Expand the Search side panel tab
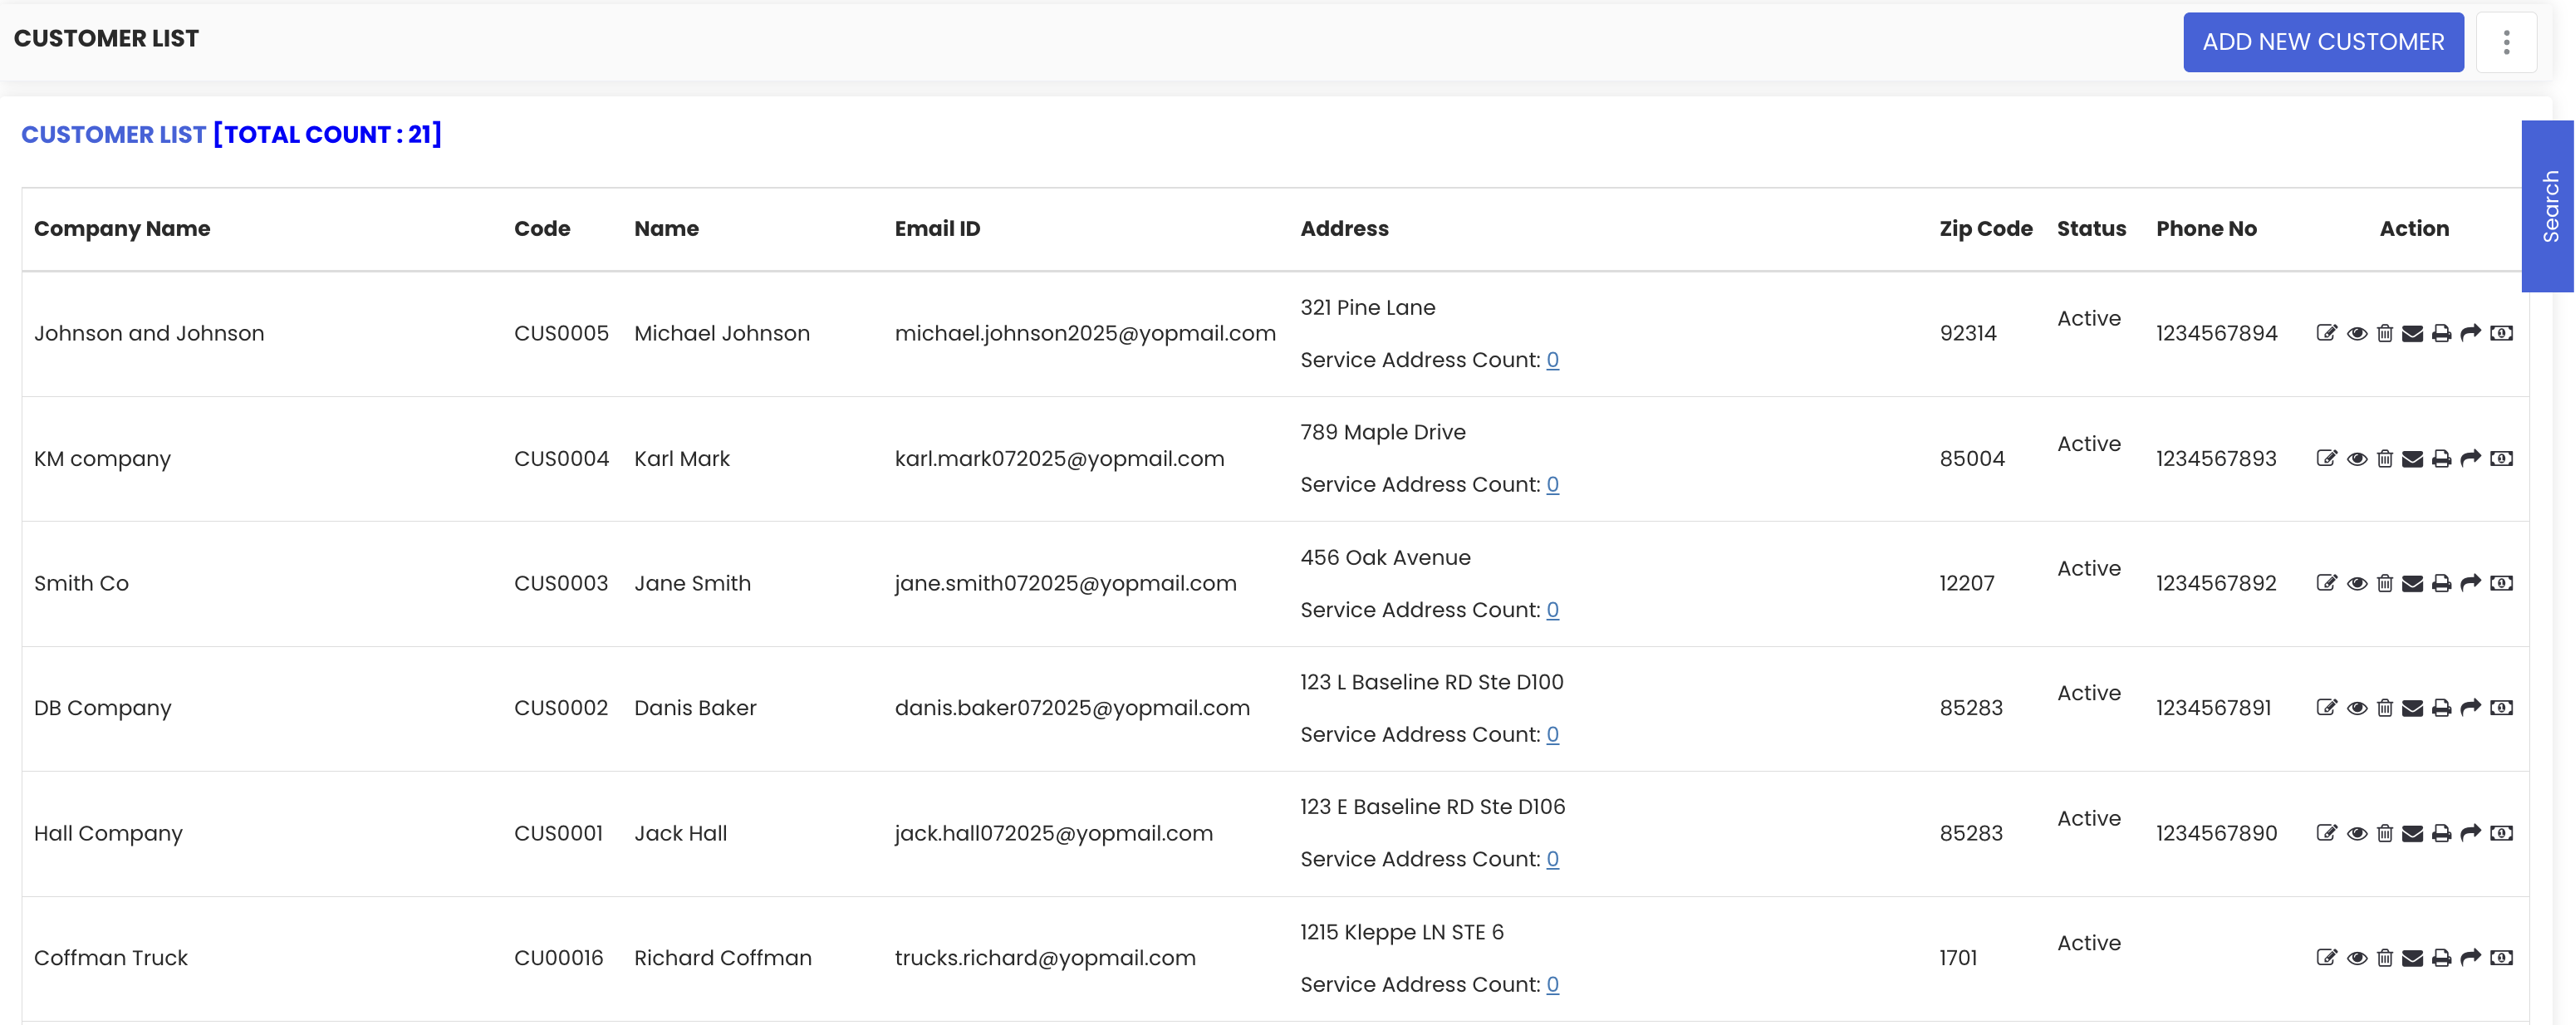The image size is (2575, 1025). (2549, 205)
